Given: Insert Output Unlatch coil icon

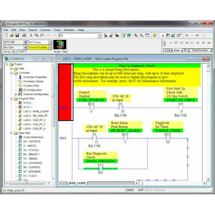Looking at the screenshot, I should point(203,43).
